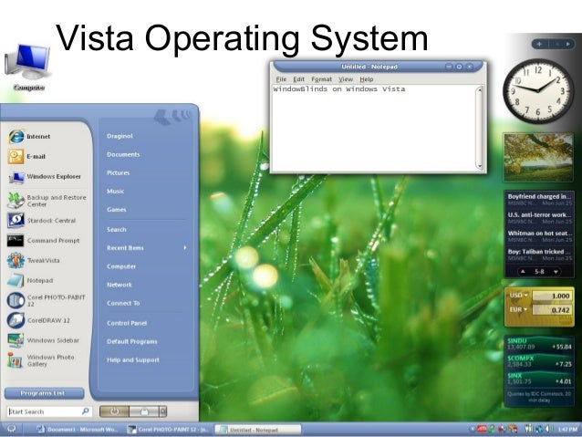Image resolution: width=582 pixels, height=437 pixels.
Task: Click the Start orb on taskbar
Action: point(11,429)
